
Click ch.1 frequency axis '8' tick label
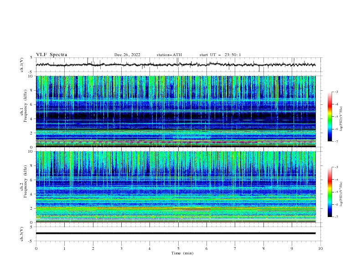pos(32,90)
